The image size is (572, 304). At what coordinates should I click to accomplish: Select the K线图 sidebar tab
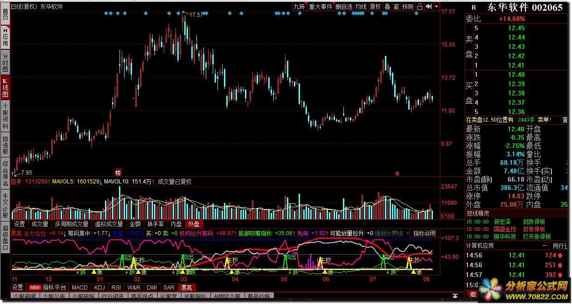point(5,88)
